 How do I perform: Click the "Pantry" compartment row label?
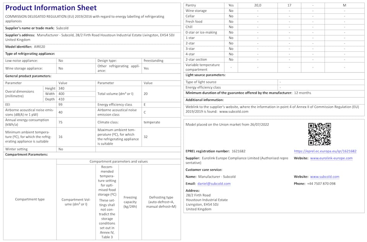click(190, 5)
